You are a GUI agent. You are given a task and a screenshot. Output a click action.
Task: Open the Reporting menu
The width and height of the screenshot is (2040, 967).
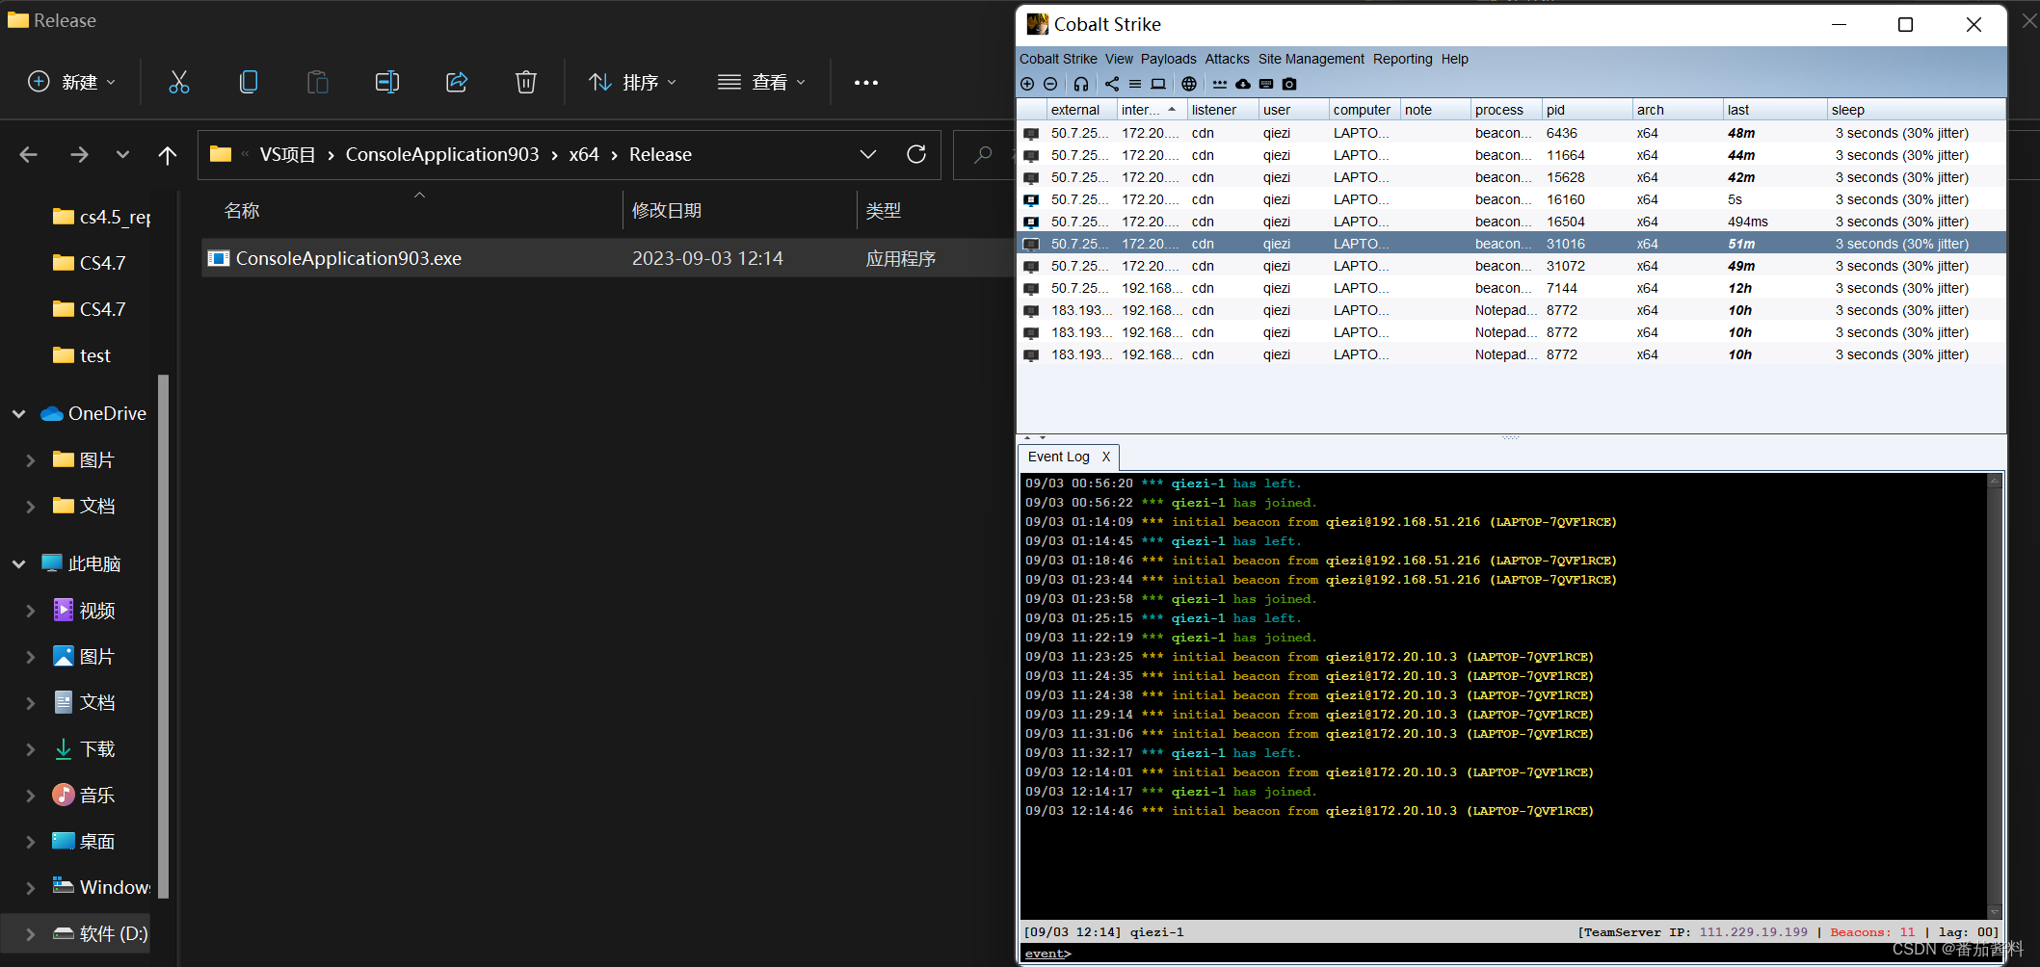(x=1402, y=59)
